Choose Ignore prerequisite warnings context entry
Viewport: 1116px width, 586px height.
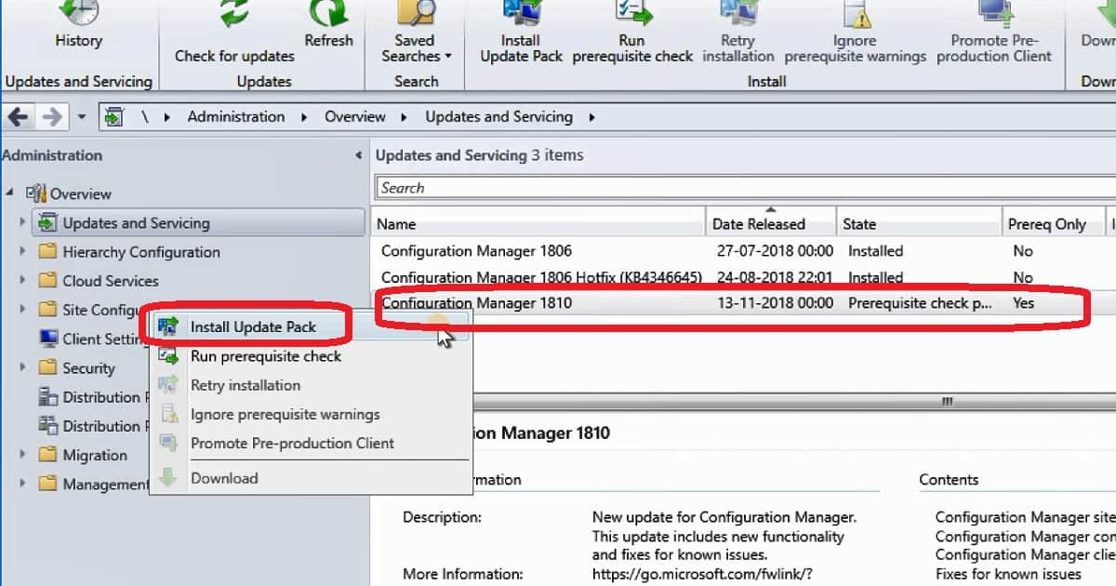click(x=311, y=414)
